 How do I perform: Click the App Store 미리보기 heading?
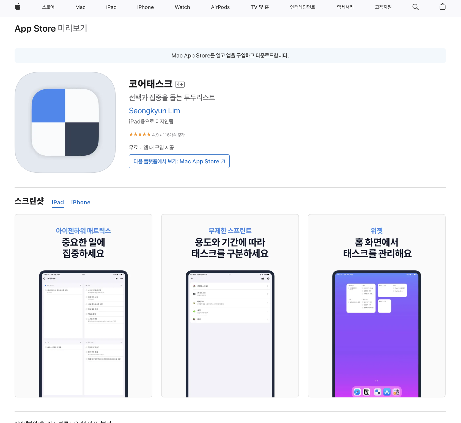click(51, 28)
